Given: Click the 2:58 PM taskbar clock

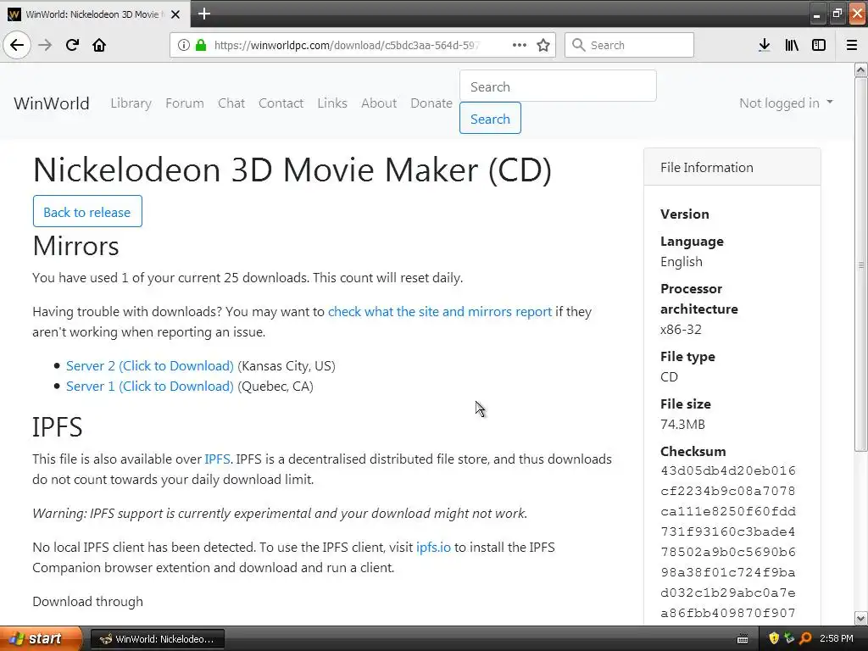Looking at the screenshot, I should (837, 639).
